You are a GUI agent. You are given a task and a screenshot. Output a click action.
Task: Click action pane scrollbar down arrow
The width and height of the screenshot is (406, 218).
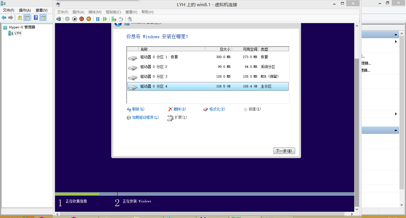(402, 204)
